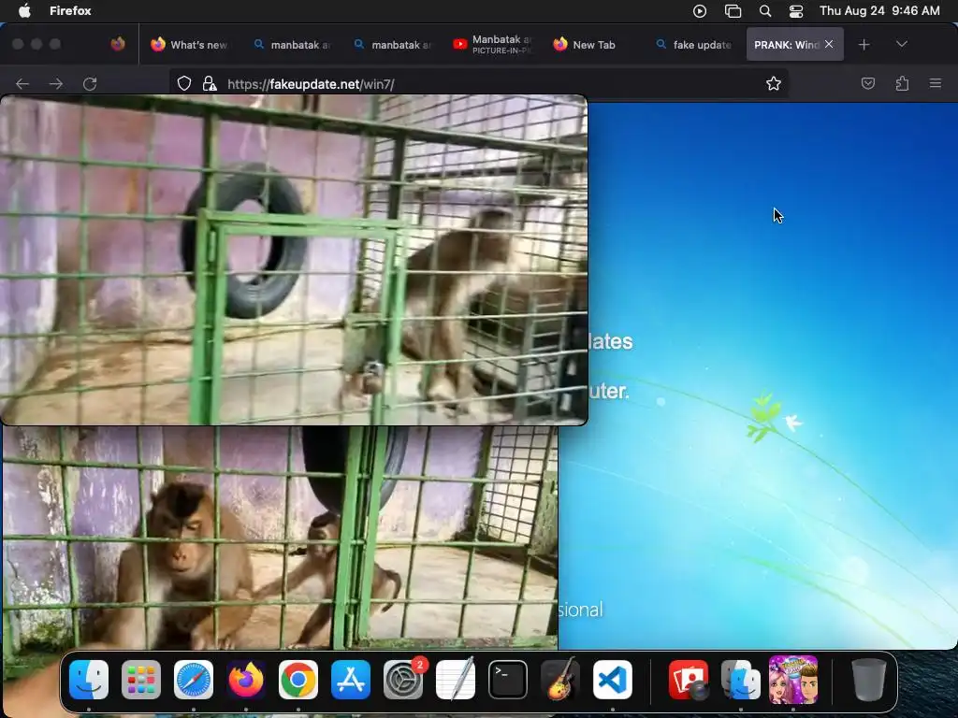Click the picture-in-picture monkey video window
Viewport: 958px width, 718px height.
[294, 260]
